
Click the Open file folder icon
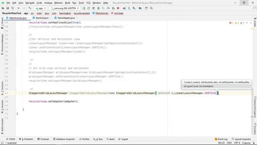pos(3,8)
